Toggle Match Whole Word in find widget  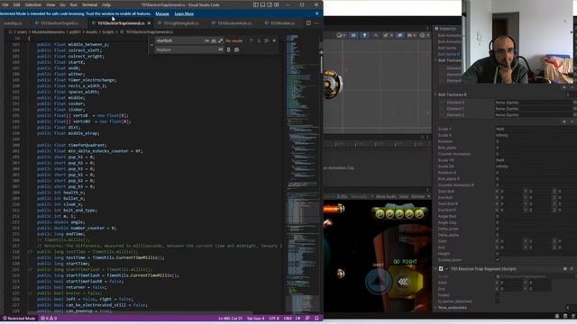click(214, 40)
